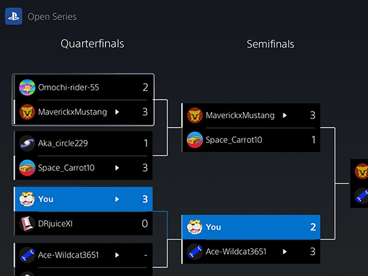Select the Omochi-rider-55 player row

click(83, 87)
